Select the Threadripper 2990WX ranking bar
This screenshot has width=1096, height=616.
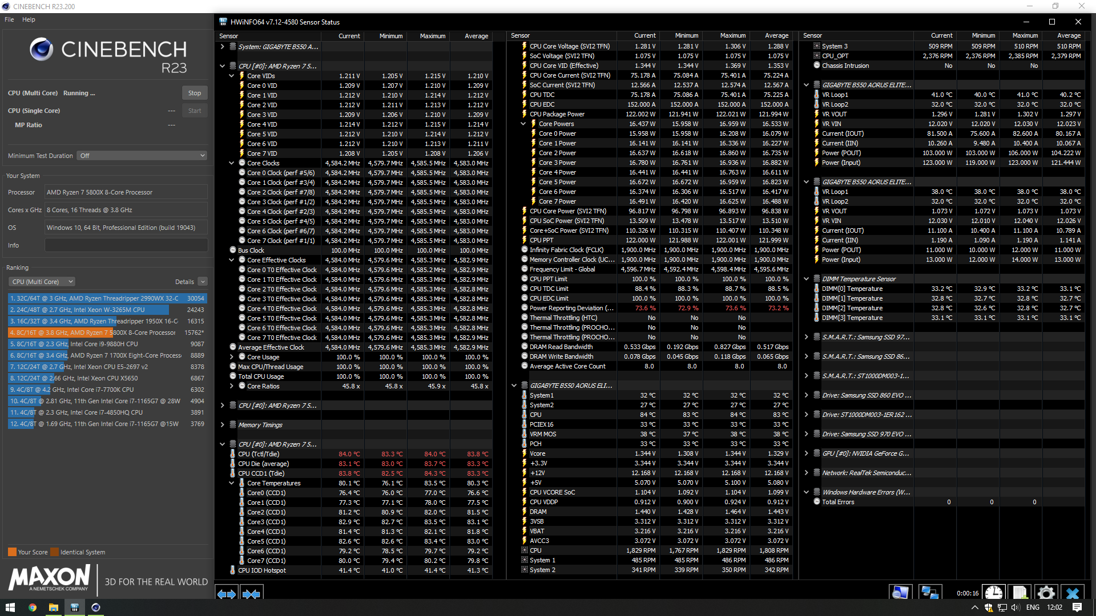click(107, 298)
